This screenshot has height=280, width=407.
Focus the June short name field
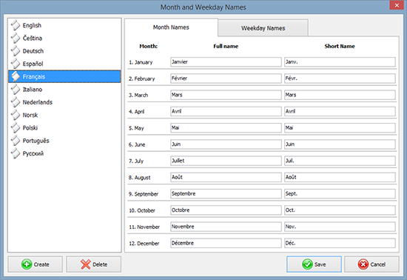point(340,144)
